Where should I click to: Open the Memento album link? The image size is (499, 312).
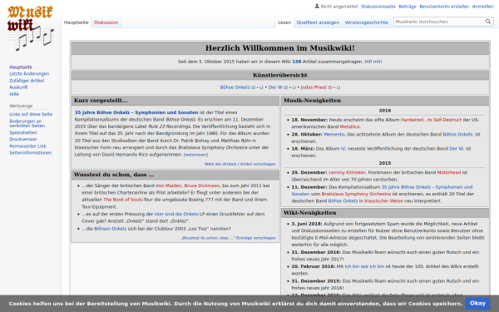(334, 134)
